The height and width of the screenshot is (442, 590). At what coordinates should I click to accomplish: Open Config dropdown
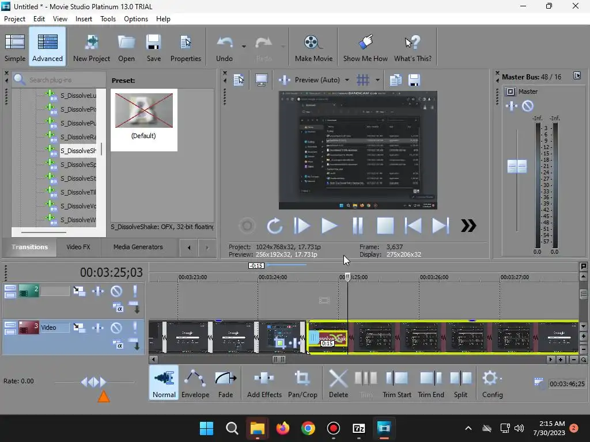coord(492,384)
